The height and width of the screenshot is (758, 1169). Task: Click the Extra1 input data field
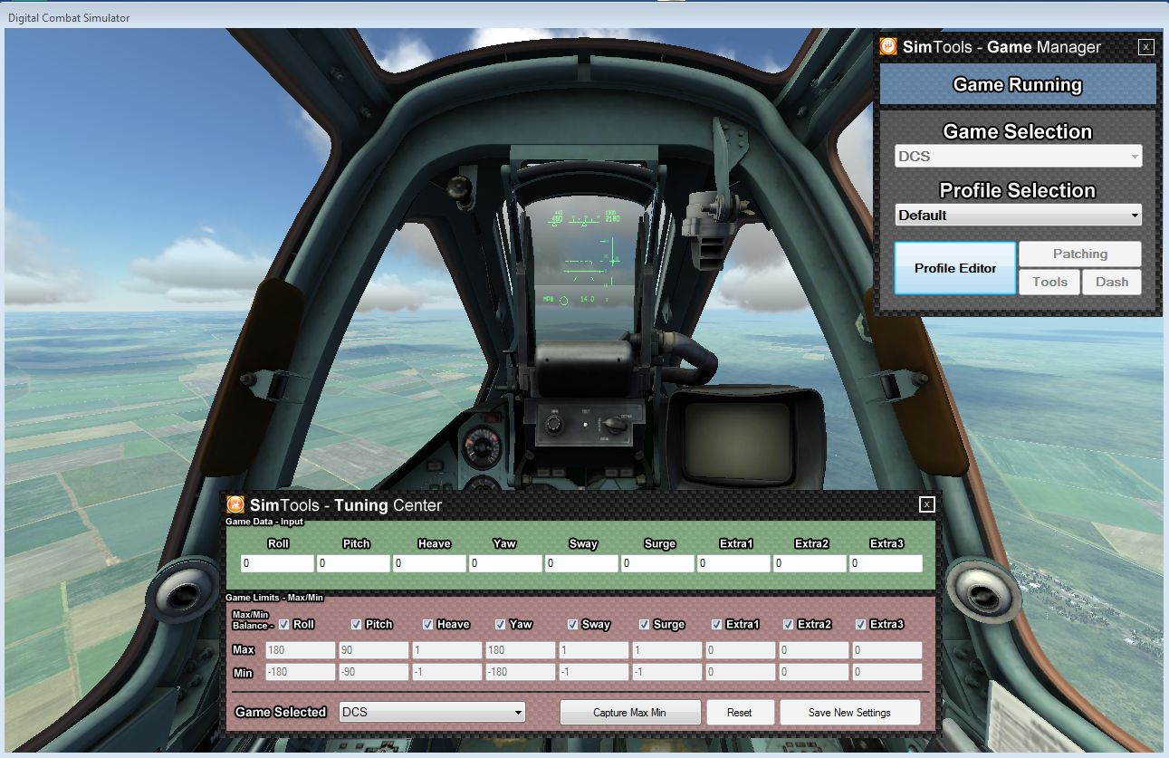(x=733, y=563)
